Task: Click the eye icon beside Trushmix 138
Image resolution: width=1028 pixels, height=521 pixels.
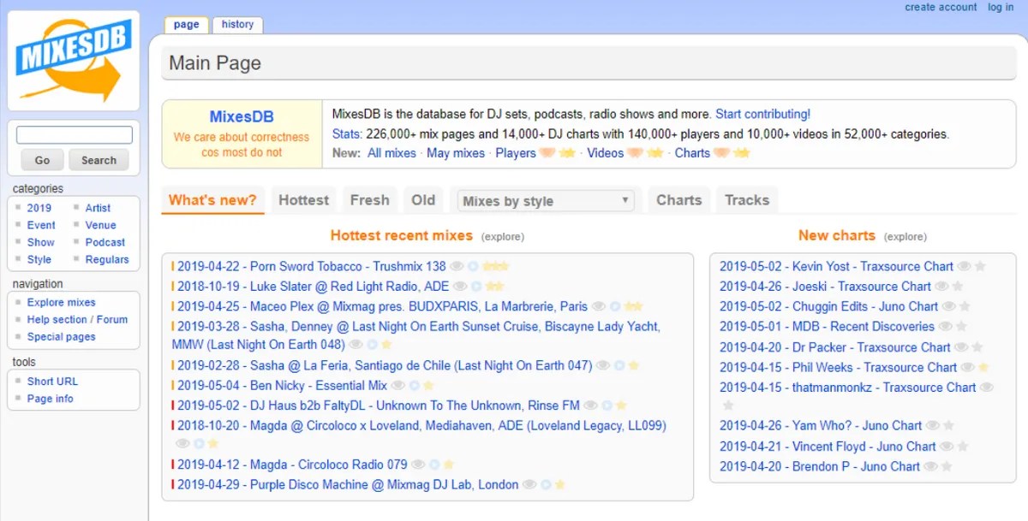Action: (458, 266)
